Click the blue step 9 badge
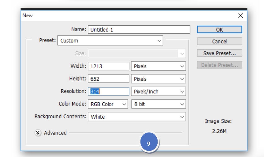The width and height of the screenshot is (264, 157). pos(149,143)
